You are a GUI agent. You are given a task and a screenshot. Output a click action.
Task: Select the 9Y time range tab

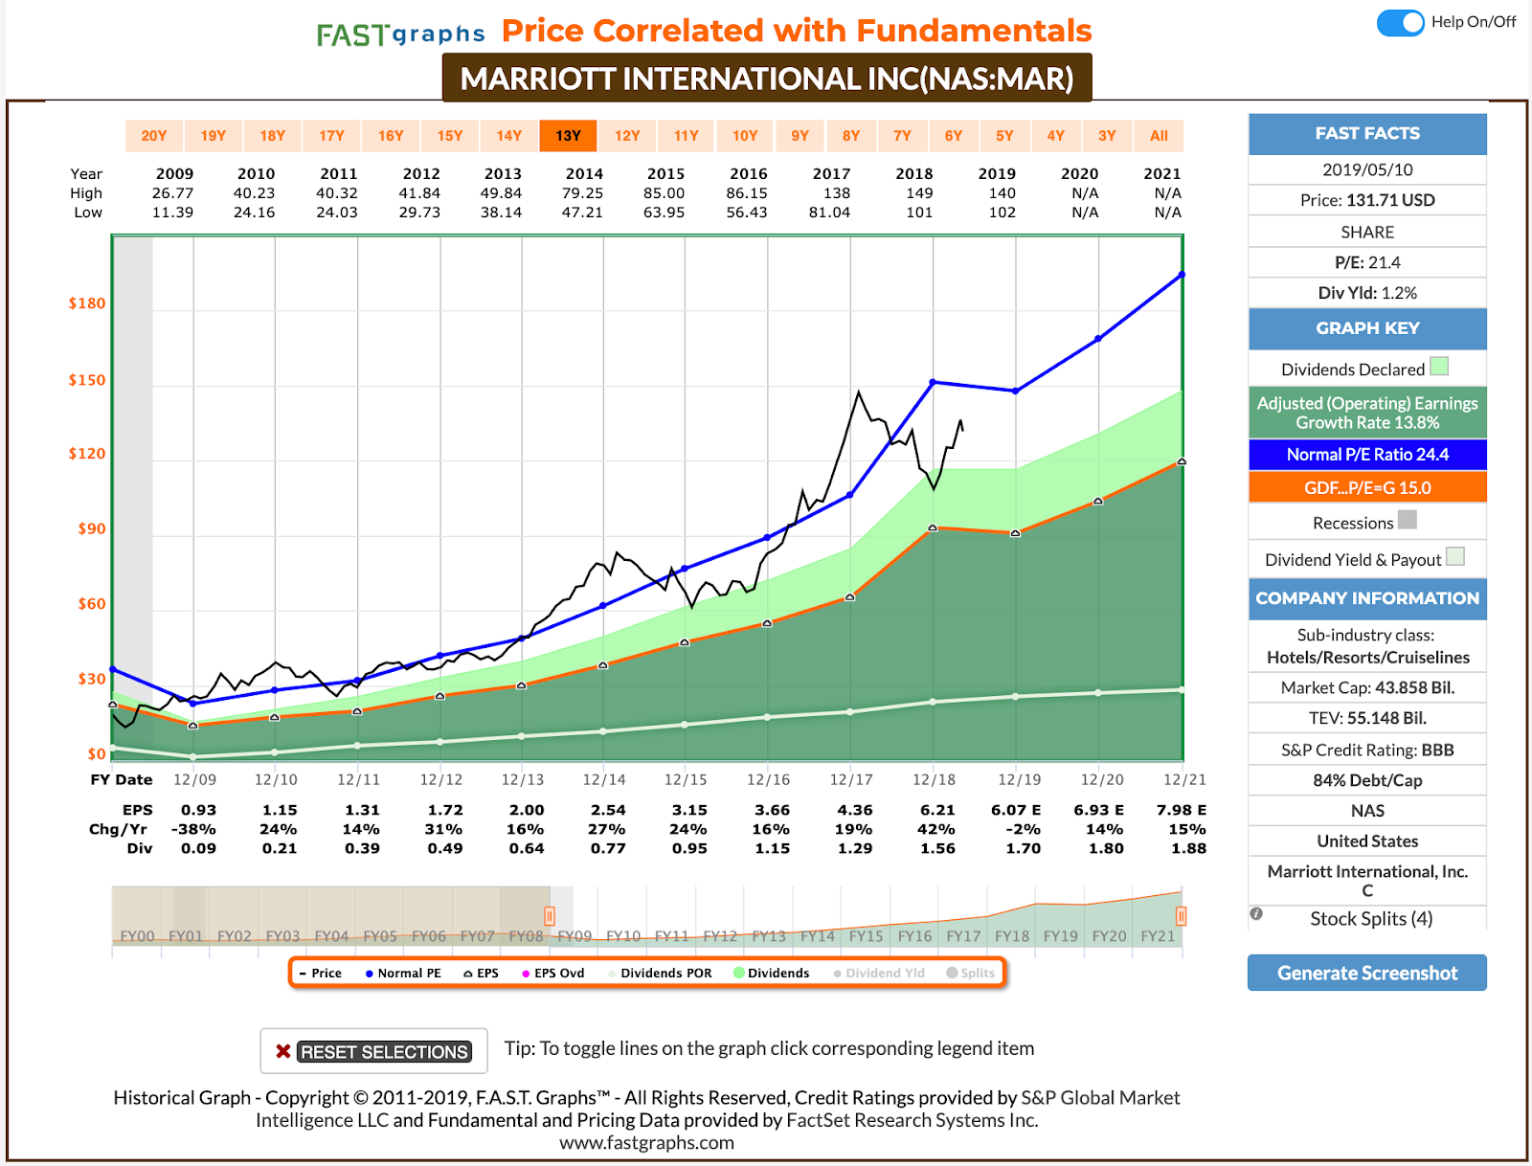coord(800,136)
